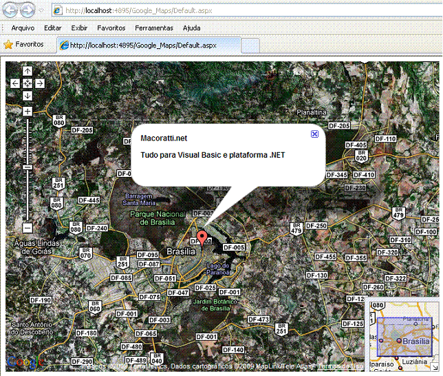Click the DF-250 road label
Screen dimensions: 443x376
coord(316,225)
